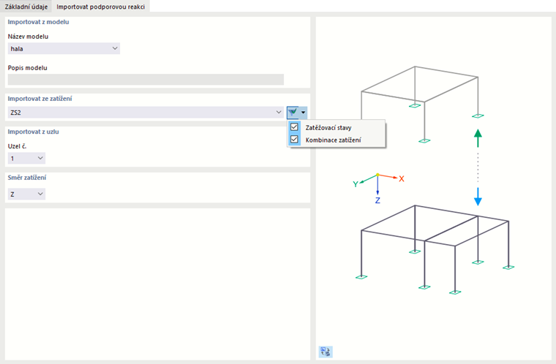Click the Popis modelu text field
Screen dimensions: 556x364
[146, 80]
